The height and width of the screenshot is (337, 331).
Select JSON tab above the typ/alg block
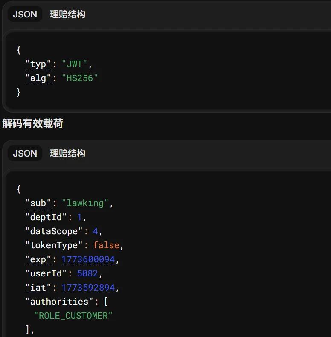[x=25, y=14]
